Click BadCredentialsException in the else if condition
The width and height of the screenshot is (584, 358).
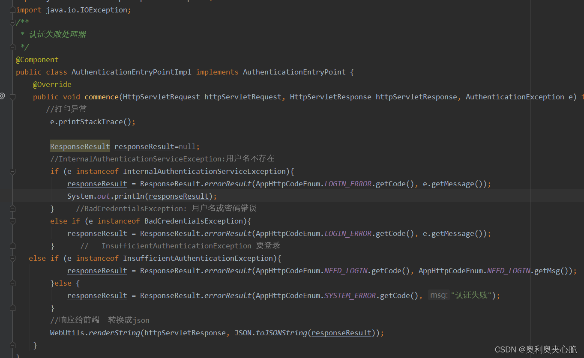[194, 221]
